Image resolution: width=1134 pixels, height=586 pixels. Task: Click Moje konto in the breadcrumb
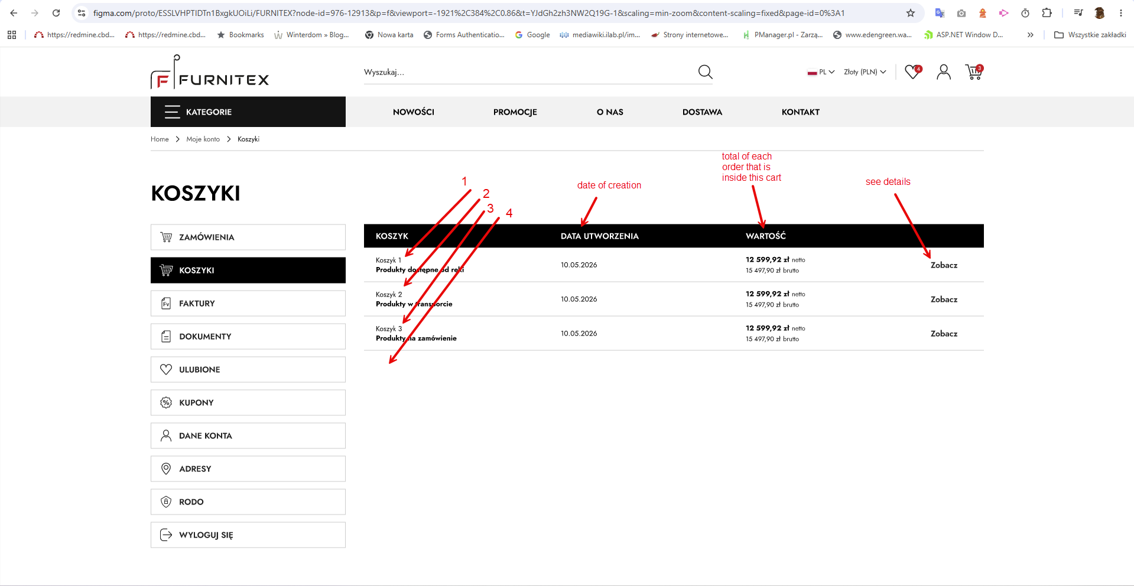point(203,139)
